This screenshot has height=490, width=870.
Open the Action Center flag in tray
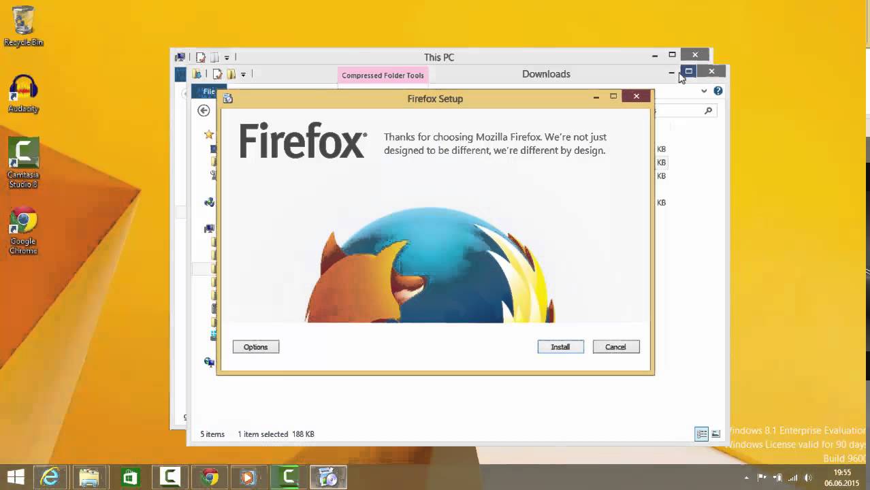pos(762,478)
